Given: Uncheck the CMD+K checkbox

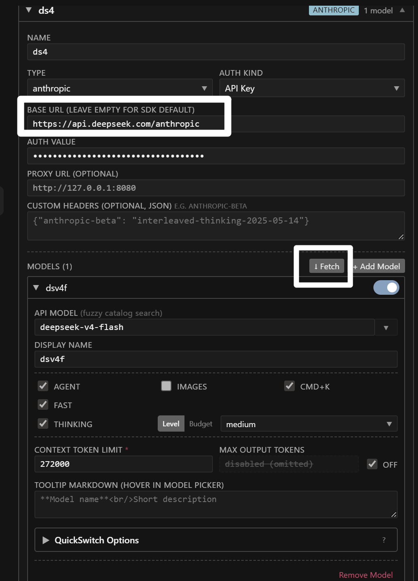Looking at the screenshot, I should (x=289, y=386).
